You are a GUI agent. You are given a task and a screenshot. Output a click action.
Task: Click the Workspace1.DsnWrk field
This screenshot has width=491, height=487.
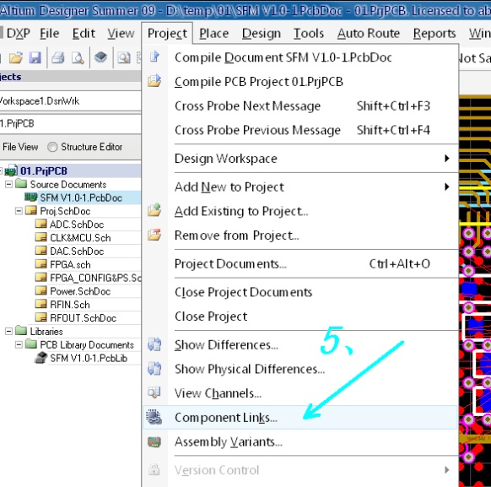[71, 100]
